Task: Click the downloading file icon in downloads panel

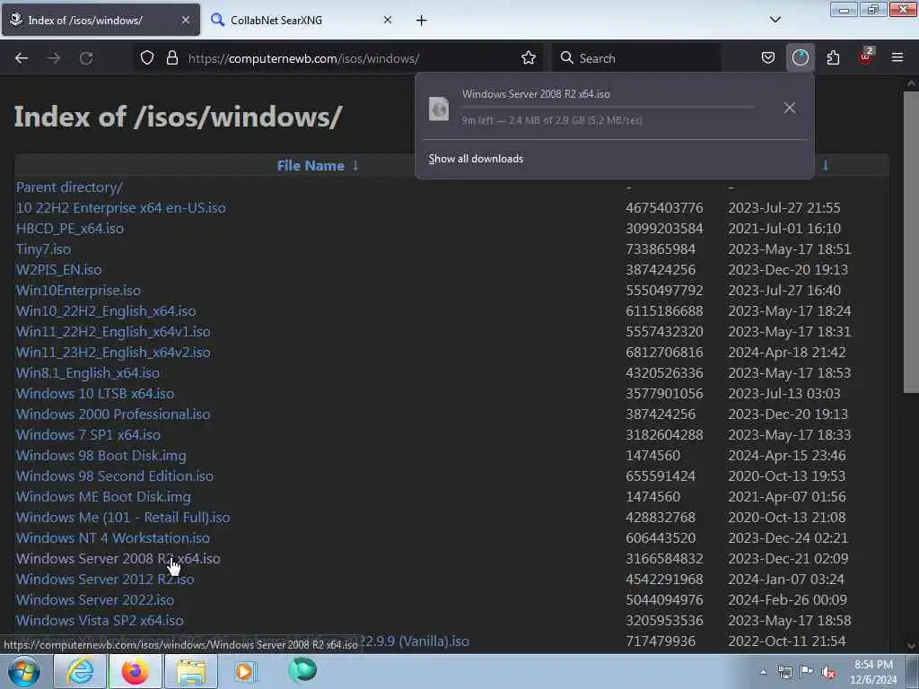Action: click(x=439, y=109)
